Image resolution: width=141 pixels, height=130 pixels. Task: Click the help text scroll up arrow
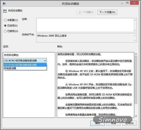136,54
